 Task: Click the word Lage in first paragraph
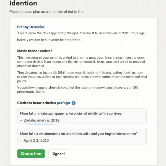tap(140, 33)
